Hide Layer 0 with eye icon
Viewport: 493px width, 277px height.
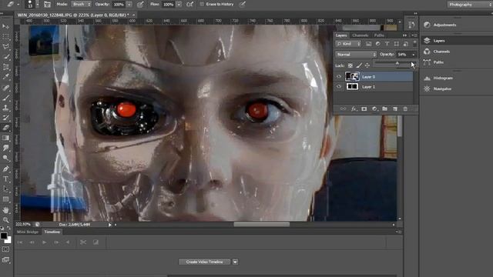pyautogui.click(x=339, y=76)
